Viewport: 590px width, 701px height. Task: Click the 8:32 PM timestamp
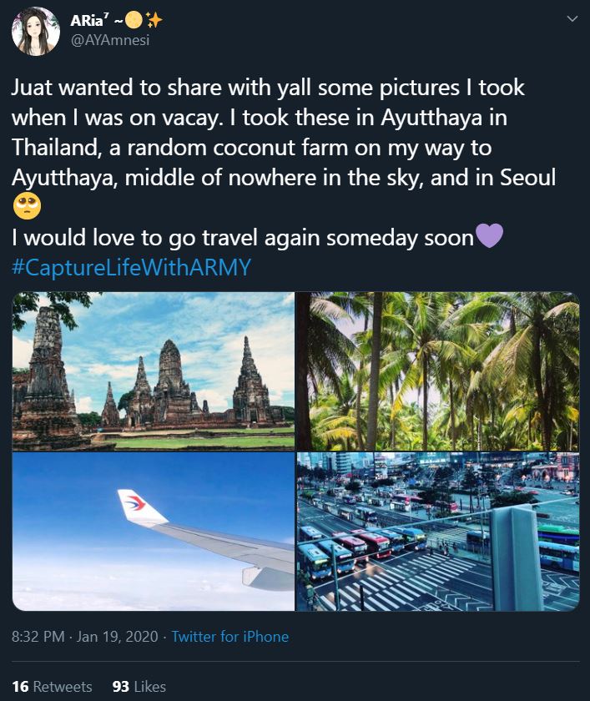(35, 636)
